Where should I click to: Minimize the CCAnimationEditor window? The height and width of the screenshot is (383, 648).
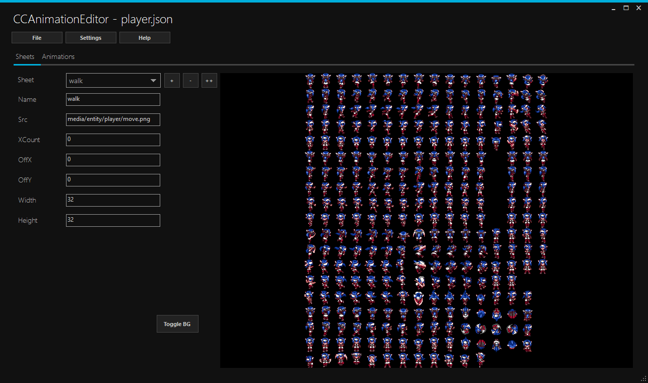pyautogui.click(x=613, y=8)
